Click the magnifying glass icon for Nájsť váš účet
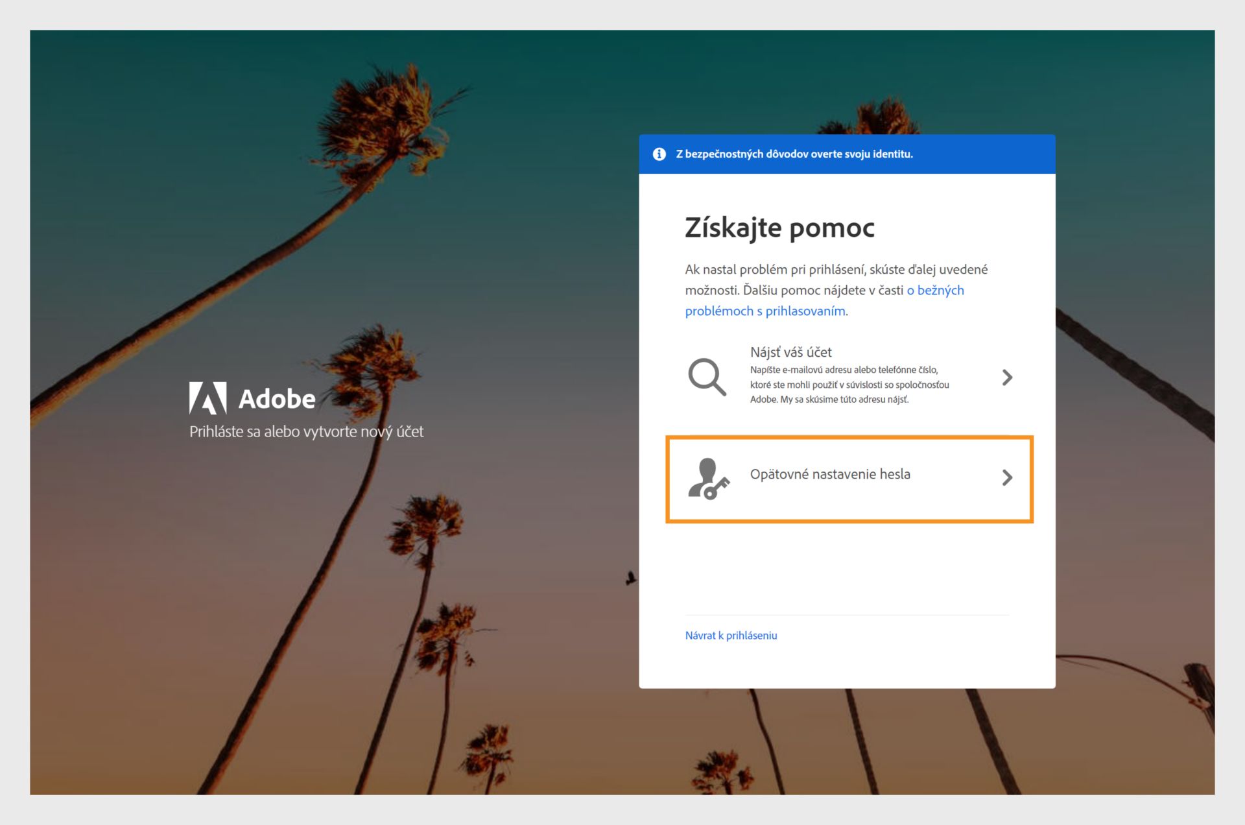The height and width of the screenshot is (825, 1245). (x=707, y=377)
